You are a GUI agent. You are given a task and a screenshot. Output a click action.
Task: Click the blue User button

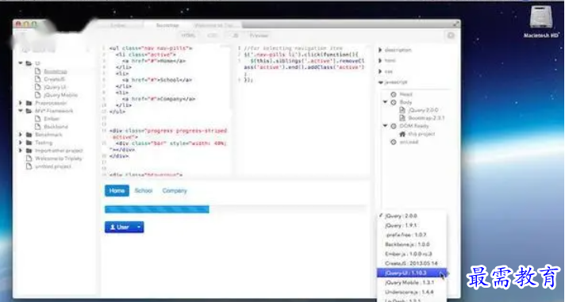119,227
